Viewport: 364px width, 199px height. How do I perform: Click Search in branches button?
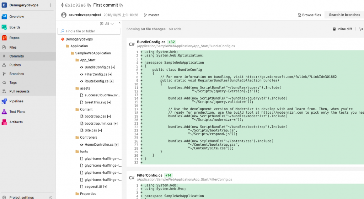(344, 15)
